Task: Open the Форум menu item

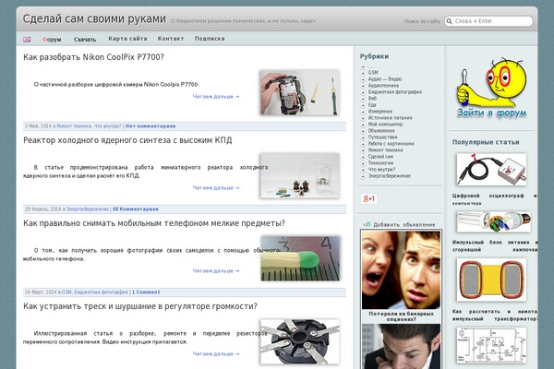Action: point(52,39)
